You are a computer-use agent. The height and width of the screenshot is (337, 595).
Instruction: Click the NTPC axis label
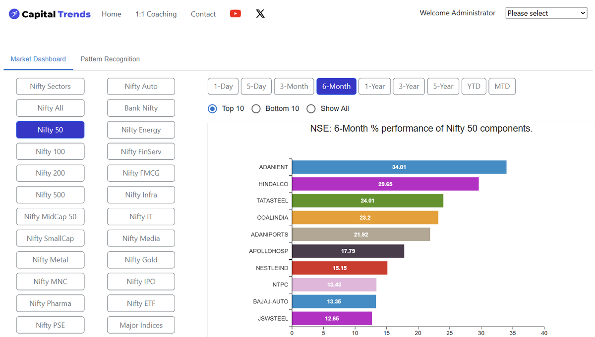click(x=280, y=285)
